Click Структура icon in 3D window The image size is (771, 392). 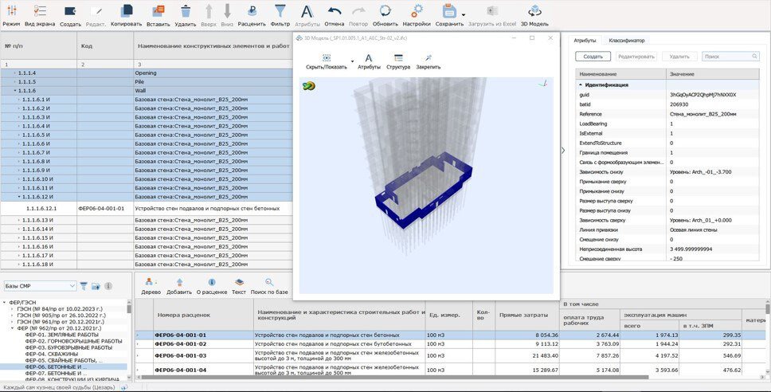397,58
